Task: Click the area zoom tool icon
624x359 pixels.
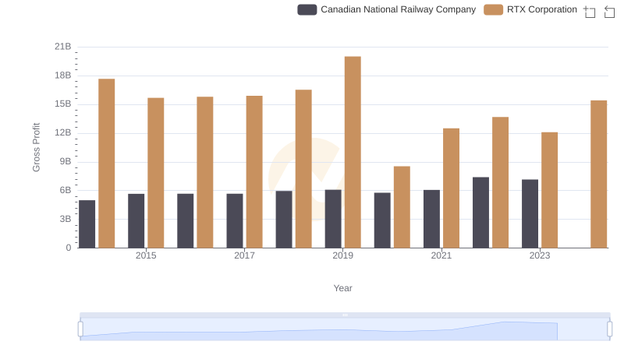Action: [x=590, y=12]
